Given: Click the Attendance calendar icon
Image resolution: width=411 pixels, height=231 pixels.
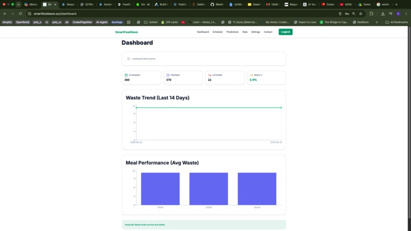Looking at the screenshot, I should point(126,75).
